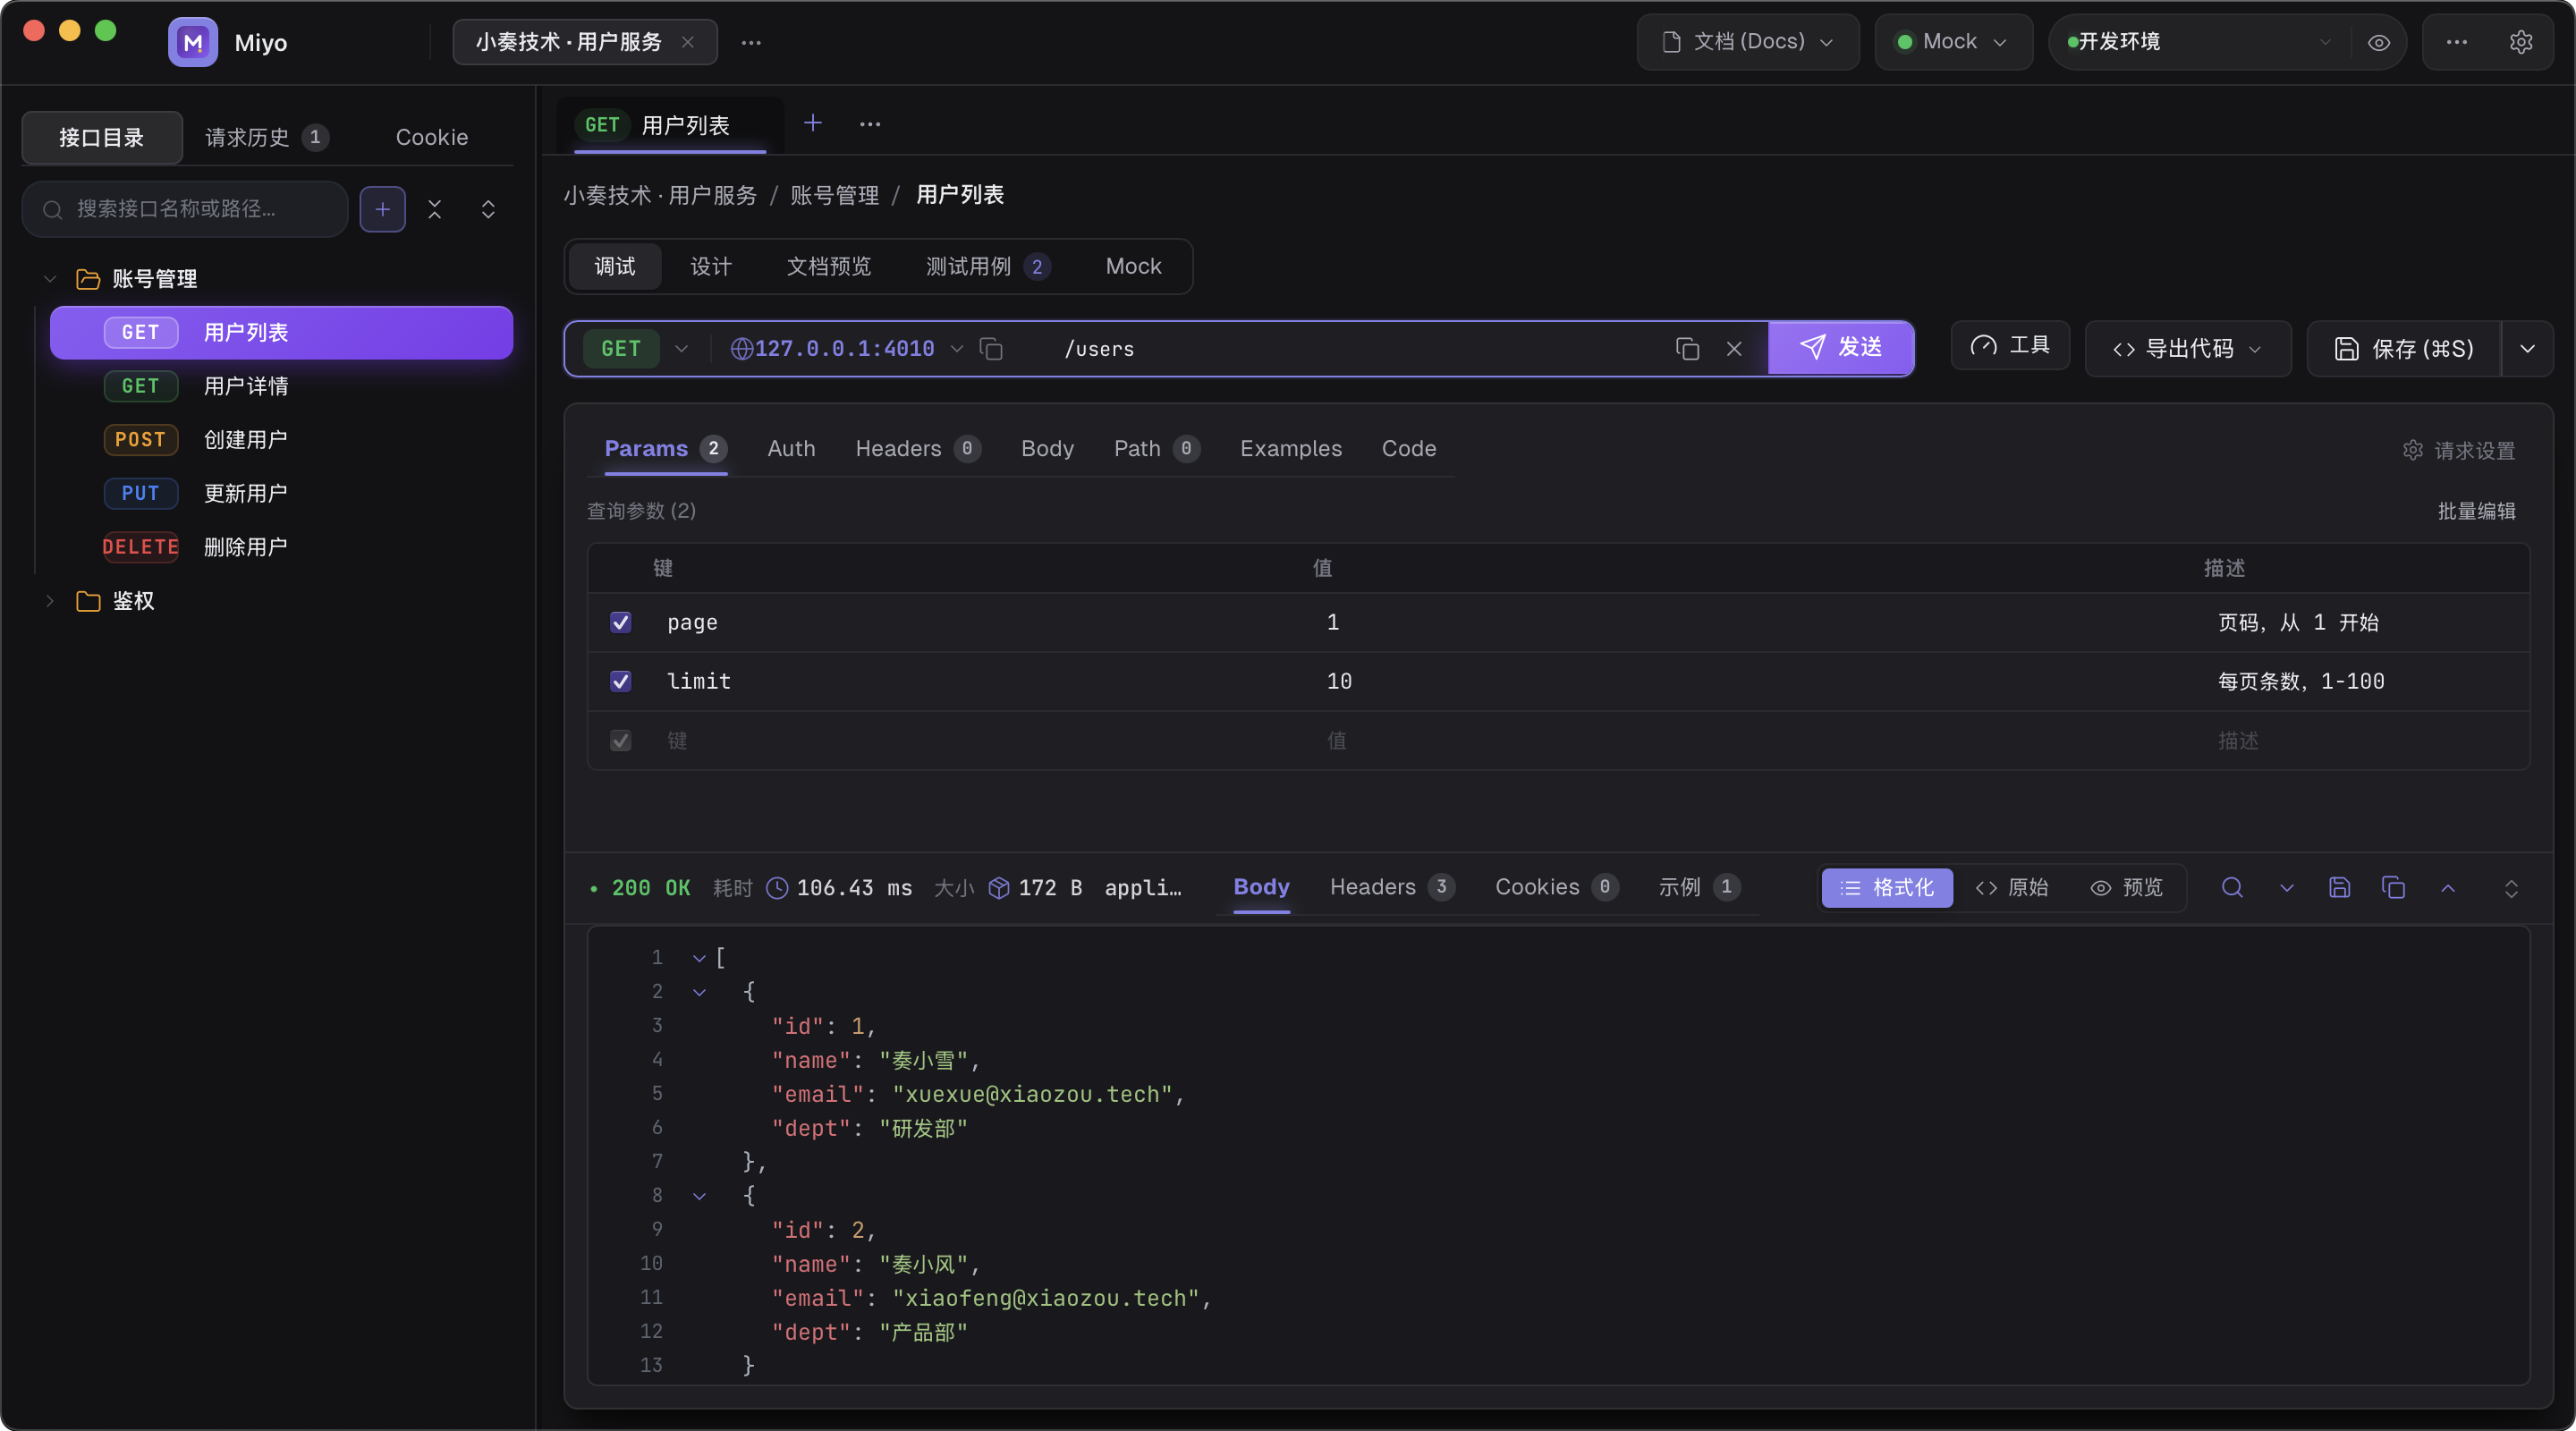The width and height of the screenshot is (2576, 1431).
Task: Open new request tab with plus icon
Action: tap(813, 123)
